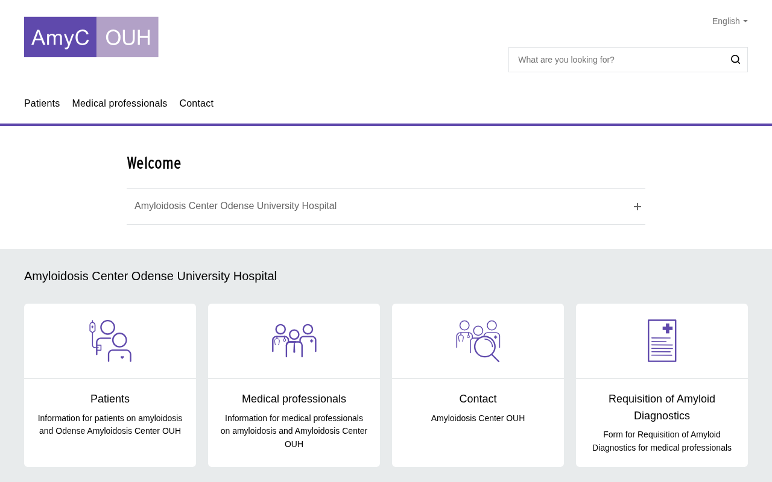Viewport: 772px width, 482px height.
Task: Click the Contact magnifying glass people icon
Action: (478, 341)
